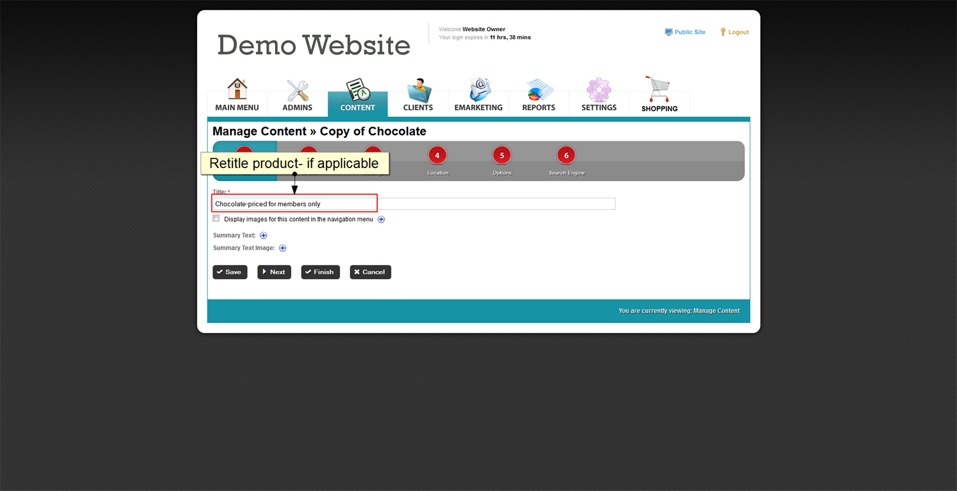Expand the Summary Text Image section

click(x=283, y=248)
